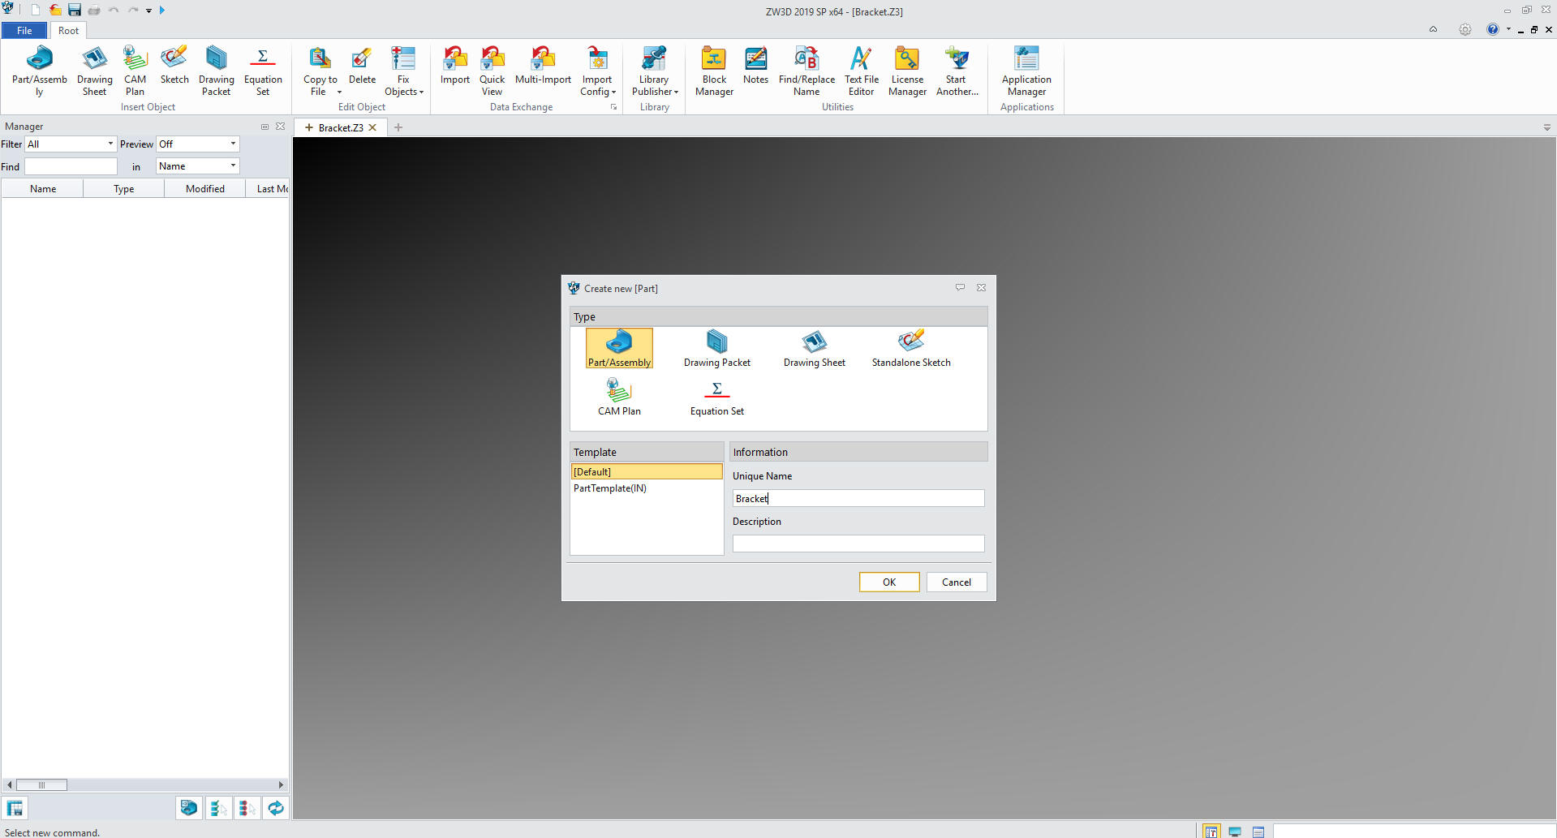Open the Find-in Name dropdown
Screen dimensions: 1557x838
pyautogui.click(x=197, y=165)
